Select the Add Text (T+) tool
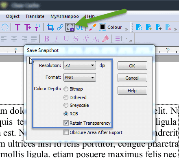Screen dimensions: 179x158 coord(28,27)
